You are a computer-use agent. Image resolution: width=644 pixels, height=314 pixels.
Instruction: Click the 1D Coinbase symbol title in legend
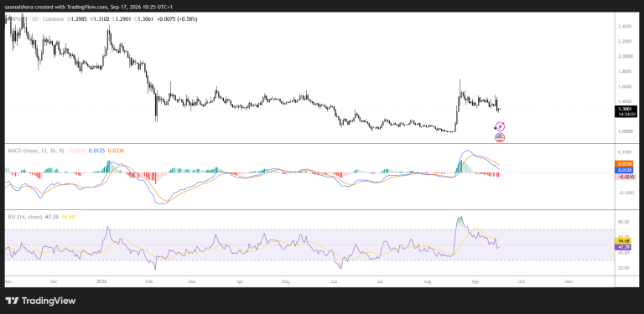tap(36, 19)
